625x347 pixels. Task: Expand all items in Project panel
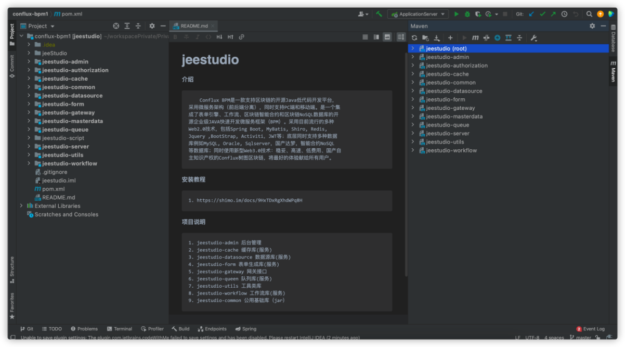coord(127,26)
